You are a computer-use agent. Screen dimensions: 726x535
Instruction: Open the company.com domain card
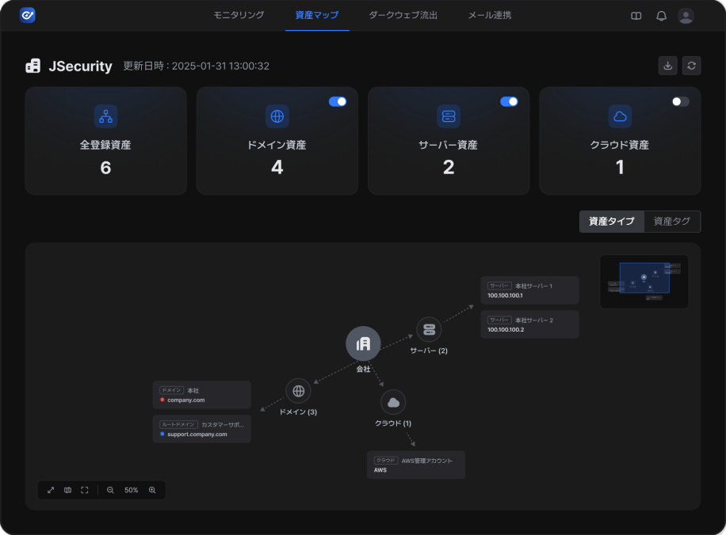[x=202, y=395]
